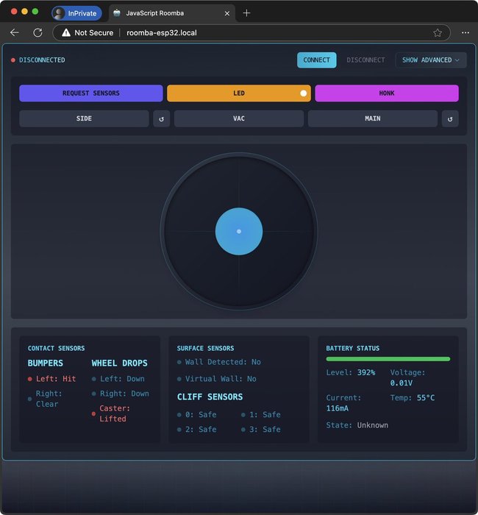Select the JavaScript Roomba tab

pos(163,13)
